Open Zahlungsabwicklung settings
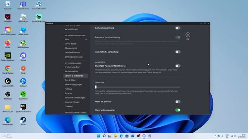Image resolution: width=248 pixels, height=139 pixels. [x=73, y=57]
